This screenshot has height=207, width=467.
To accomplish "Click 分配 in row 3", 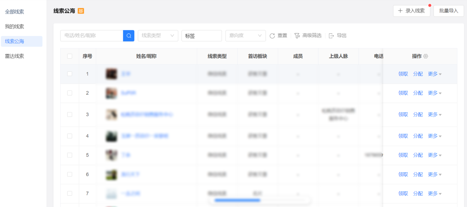I will tap(418, 115).
